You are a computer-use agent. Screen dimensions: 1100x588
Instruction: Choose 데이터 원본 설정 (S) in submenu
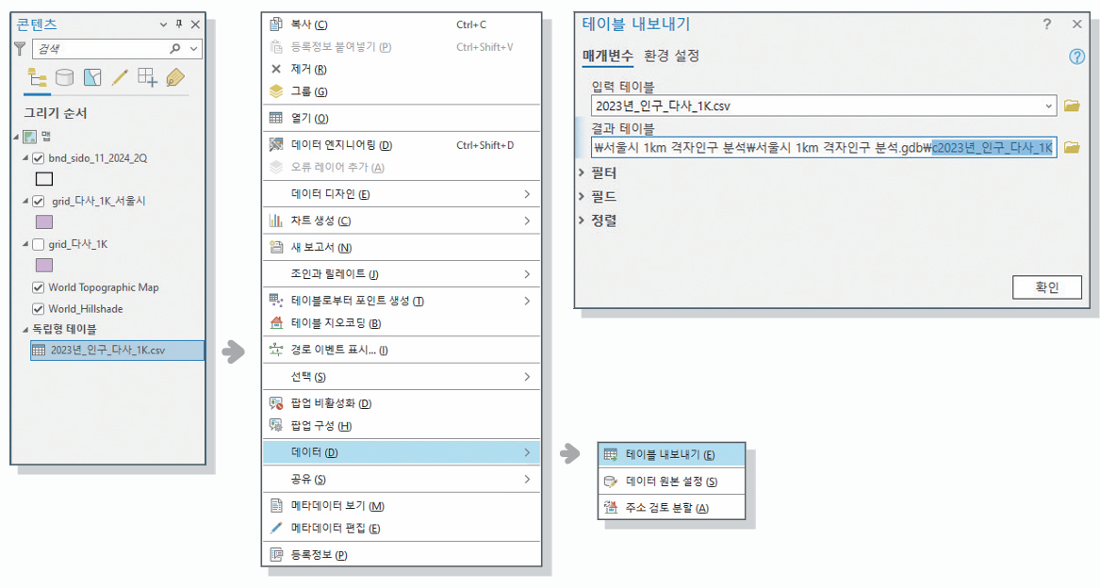pyautogui.click(x=671, y=482)
